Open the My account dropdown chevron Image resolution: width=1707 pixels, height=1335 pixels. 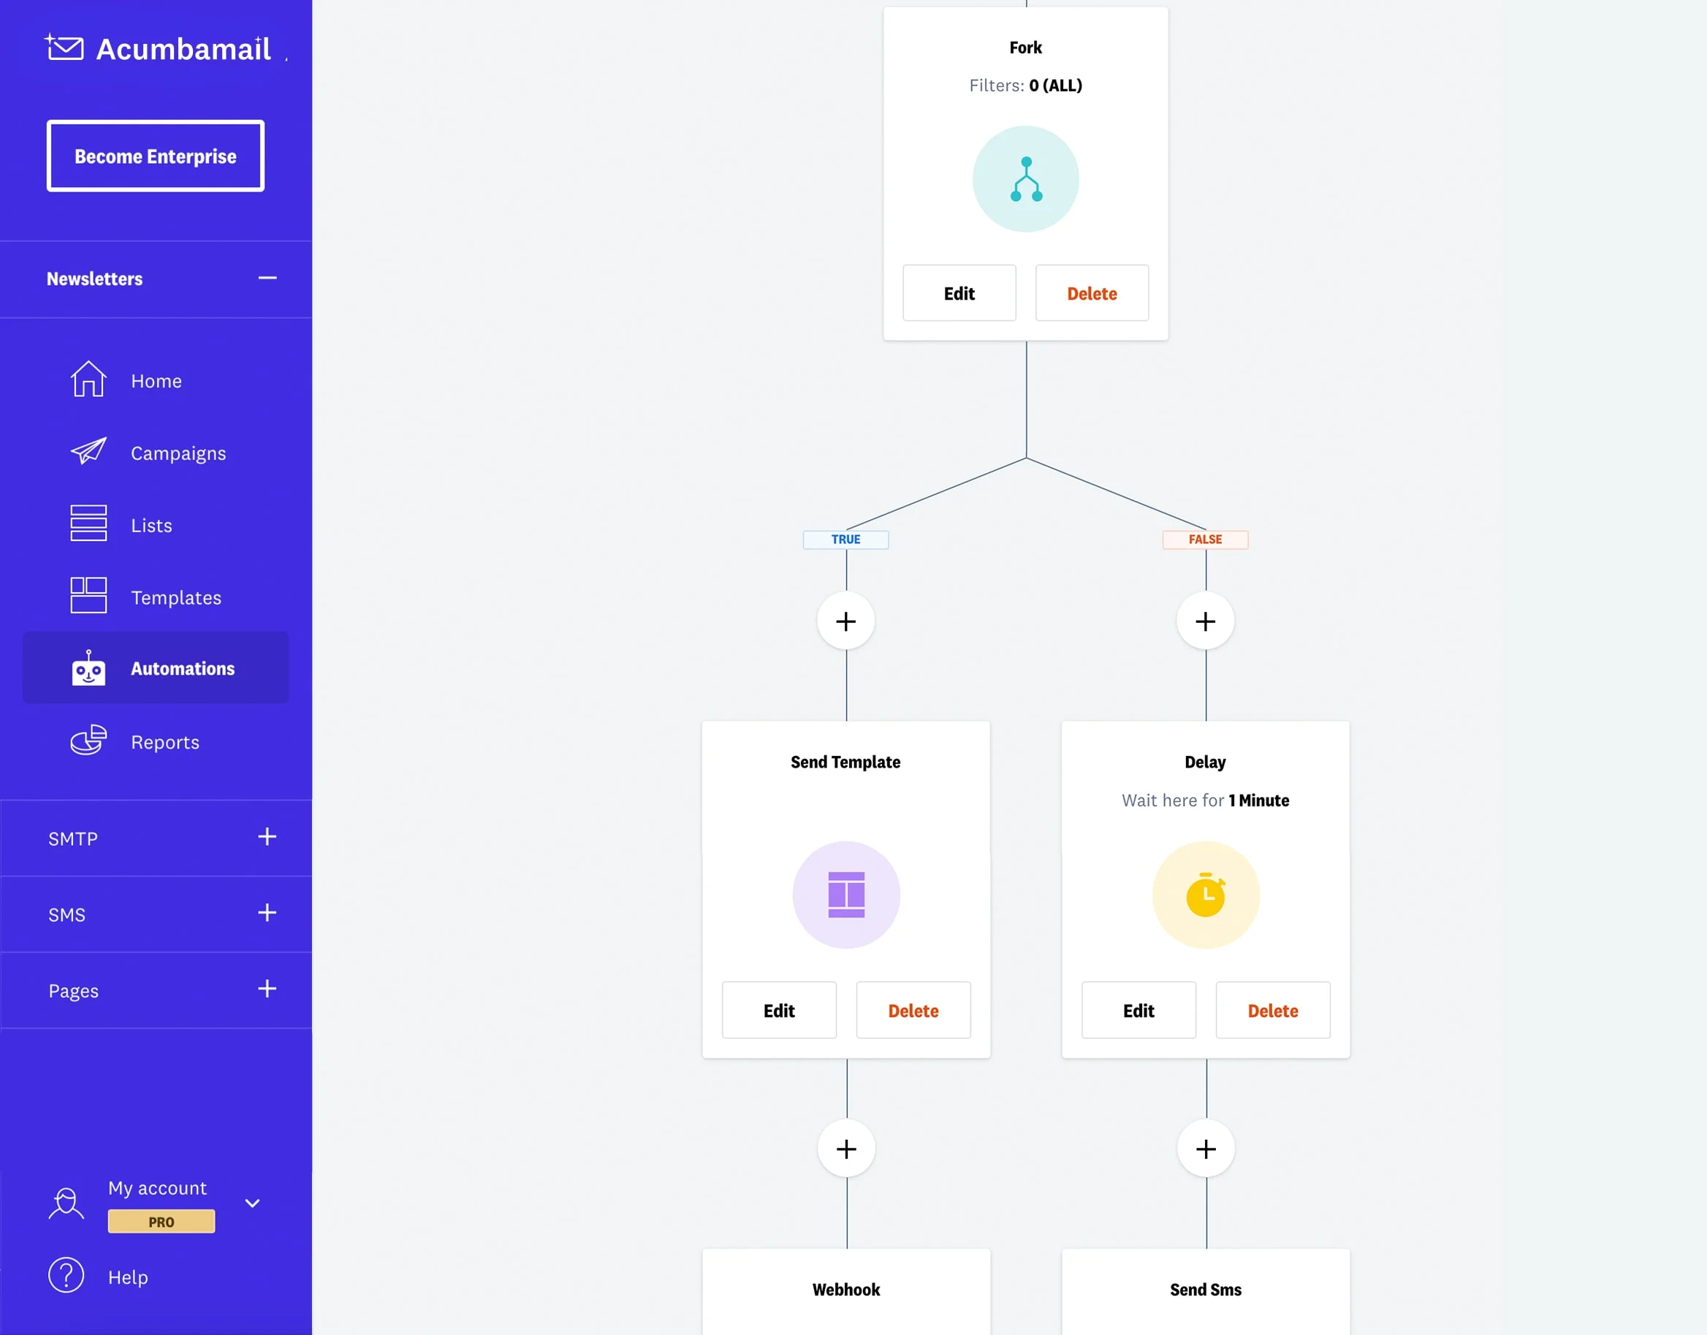[252, 1203]
